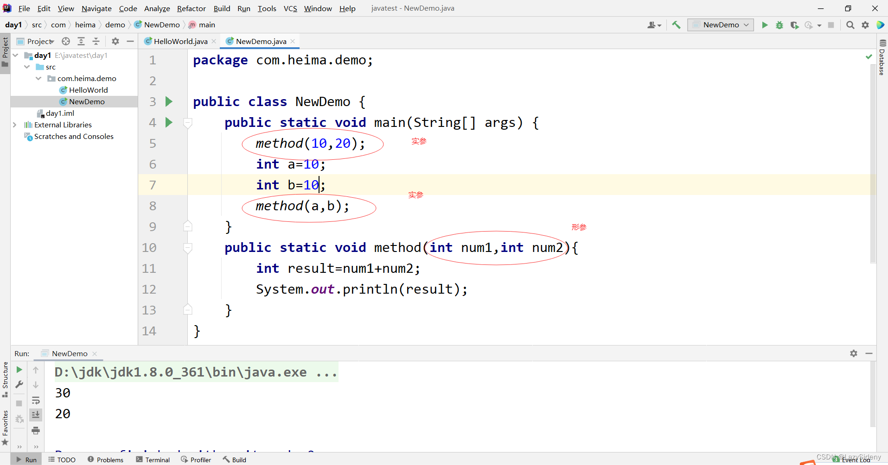Image resolution: width=888 pixels, height=465 pixels.
Task: Start debugging with the bug icon
Action: (779, 25)
